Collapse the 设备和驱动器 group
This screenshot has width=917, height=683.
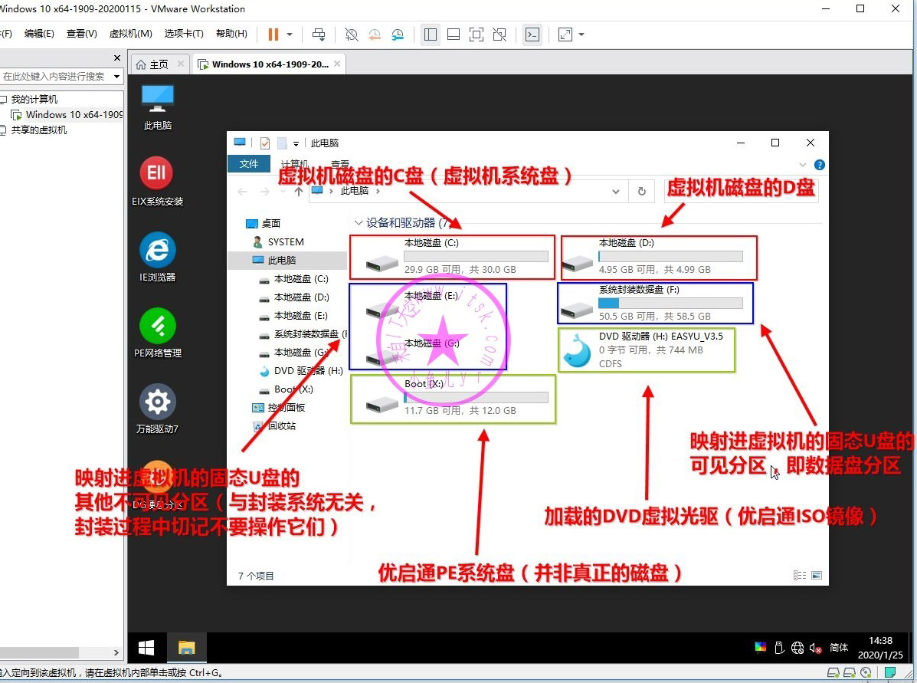(359, 223)
